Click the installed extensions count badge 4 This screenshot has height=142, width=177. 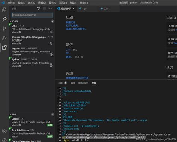pos(53,21)
